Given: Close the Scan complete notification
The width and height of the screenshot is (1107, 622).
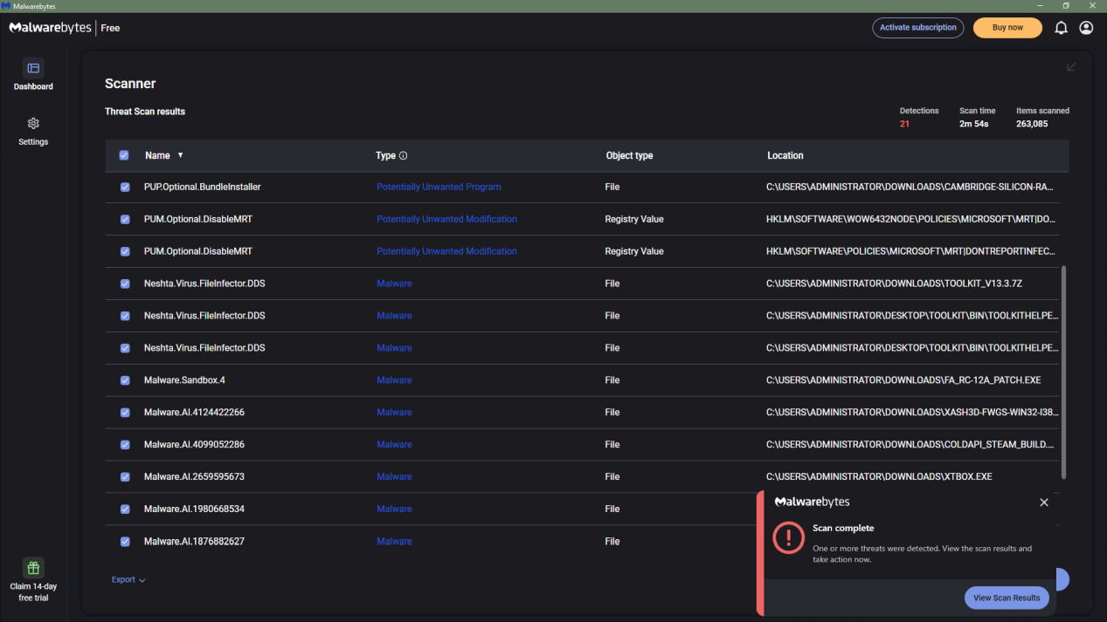Looking at the screenshot, I should 1044,502.
